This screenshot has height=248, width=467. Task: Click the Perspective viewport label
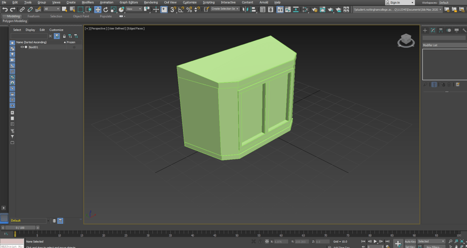[x=98, y=28]
